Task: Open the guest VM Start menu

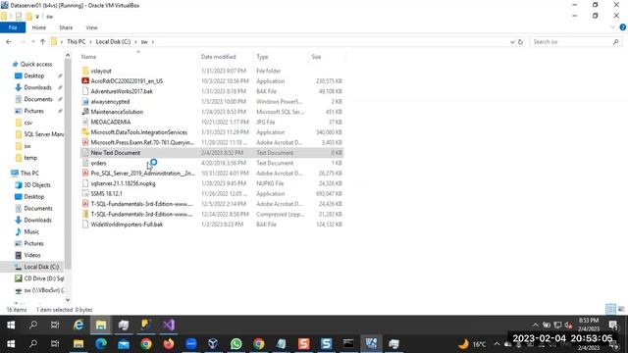Action: pos(11,325)
